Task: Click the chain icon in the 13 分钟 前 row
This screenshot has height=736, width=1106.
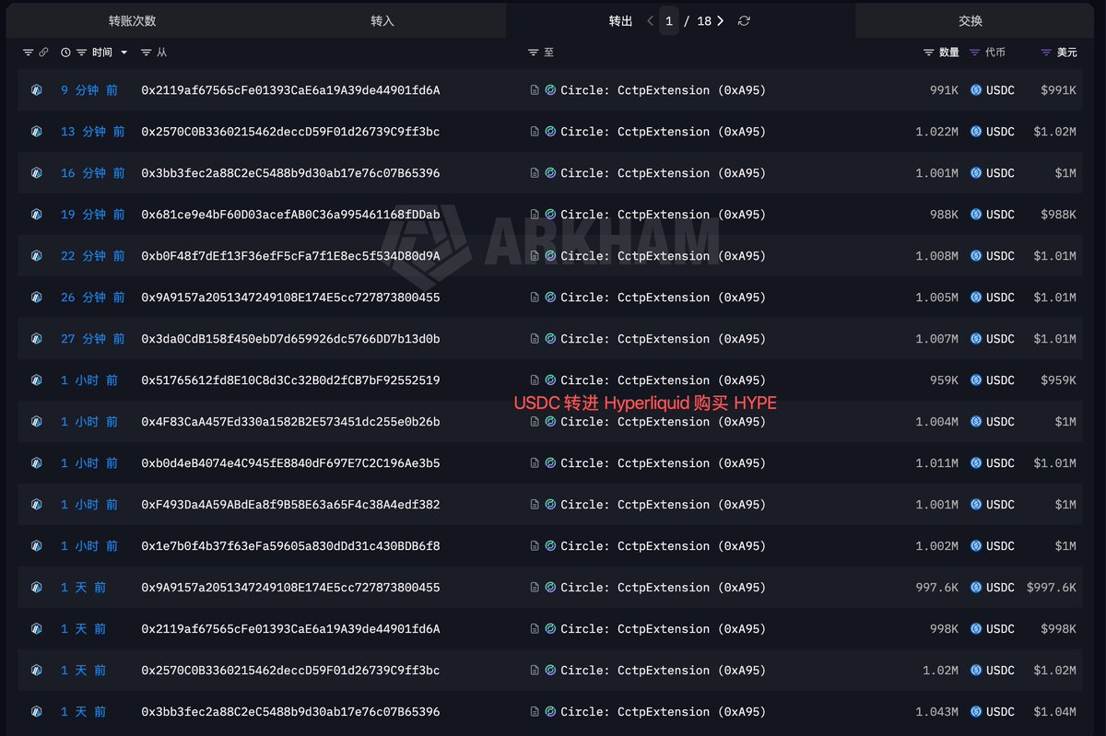Action: tap(36, 132)
